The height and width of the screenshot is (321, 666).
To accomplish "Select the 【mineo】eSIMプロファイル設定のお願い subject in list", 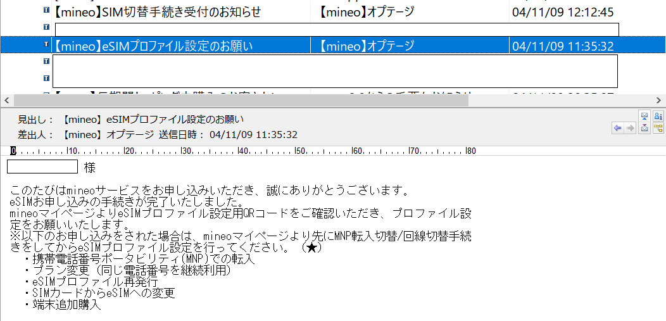I will tap(153, 46).
